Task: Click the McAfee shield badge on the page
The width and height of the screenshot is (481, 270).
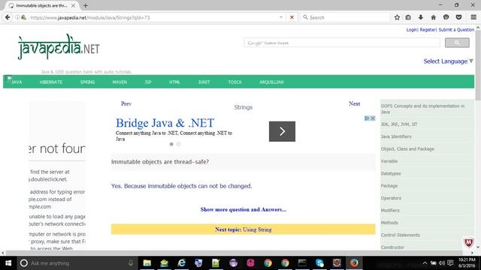Action: click(468, 242)
